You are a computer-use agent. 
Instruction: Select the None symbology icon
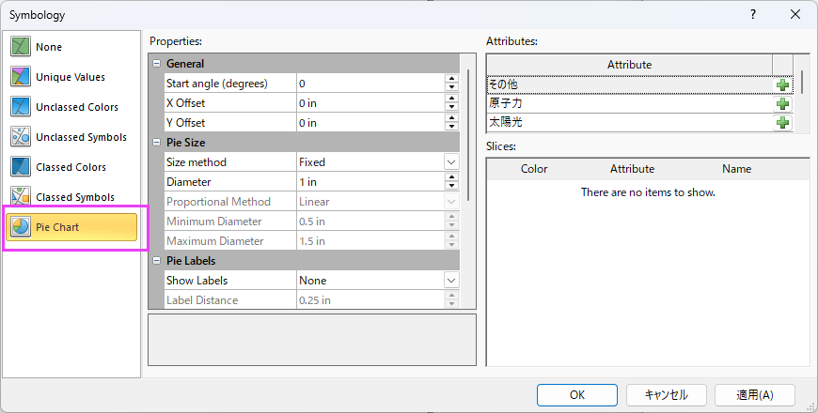21,47
